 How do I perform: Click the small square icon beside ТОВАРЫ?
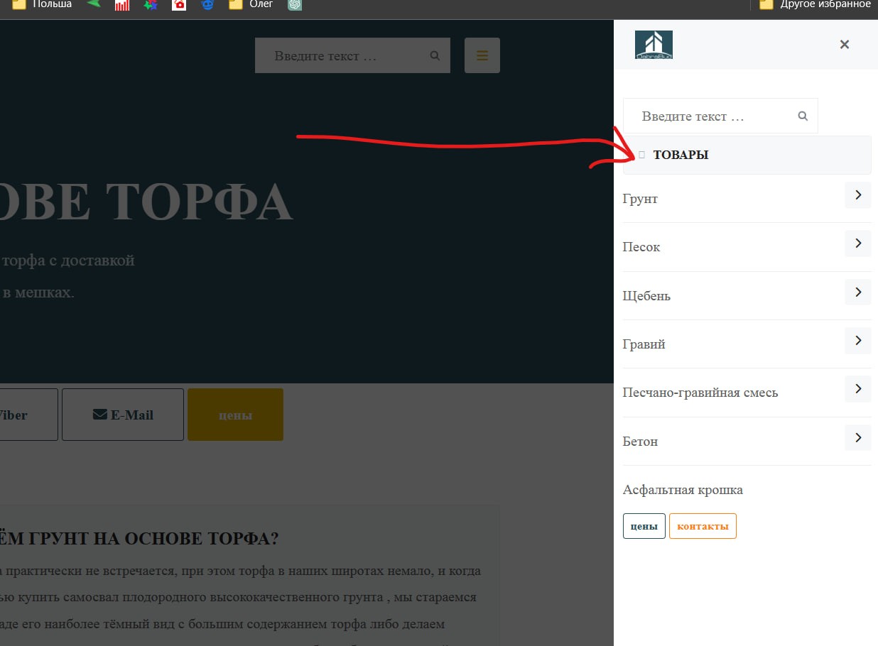pyautogui.click(x=642, y=155)
